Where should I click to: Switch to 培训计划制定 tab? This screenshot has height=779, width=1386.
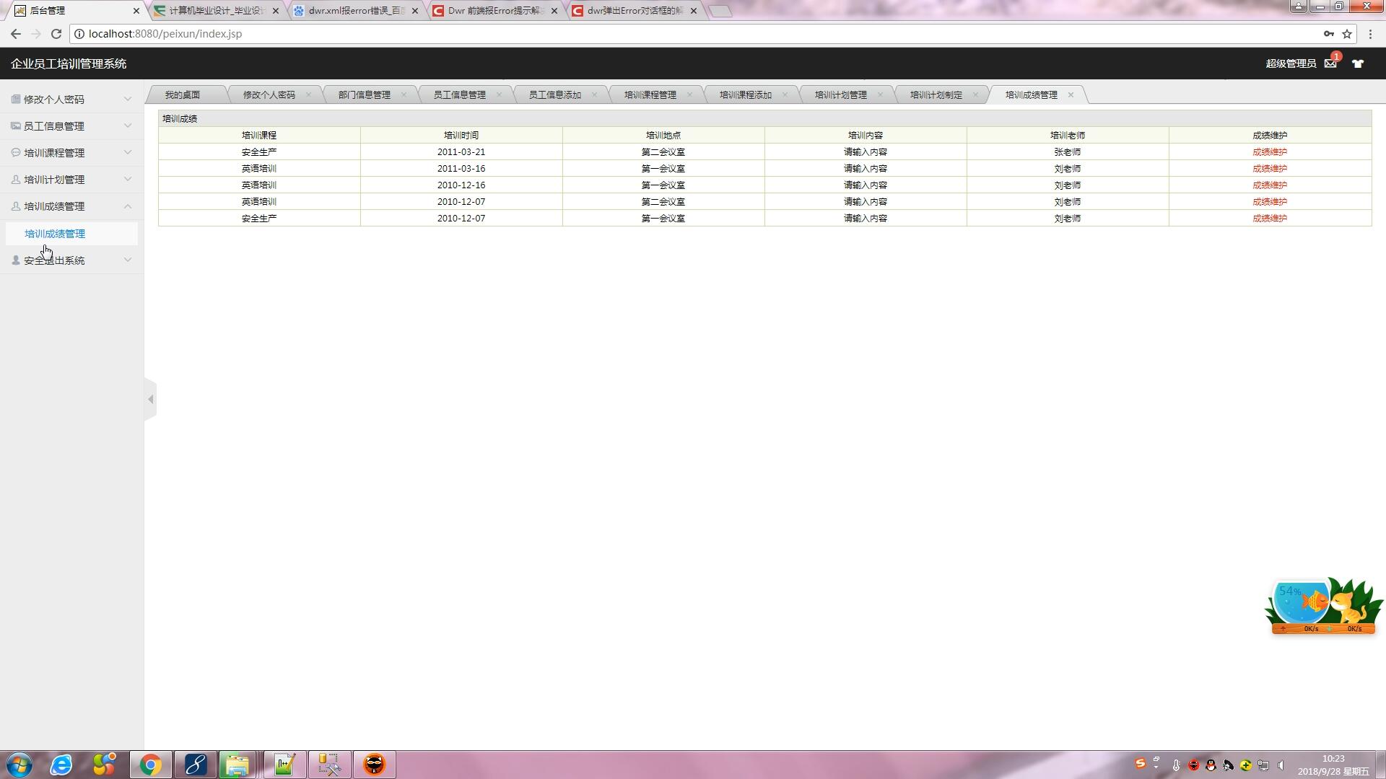coord(936,94)
